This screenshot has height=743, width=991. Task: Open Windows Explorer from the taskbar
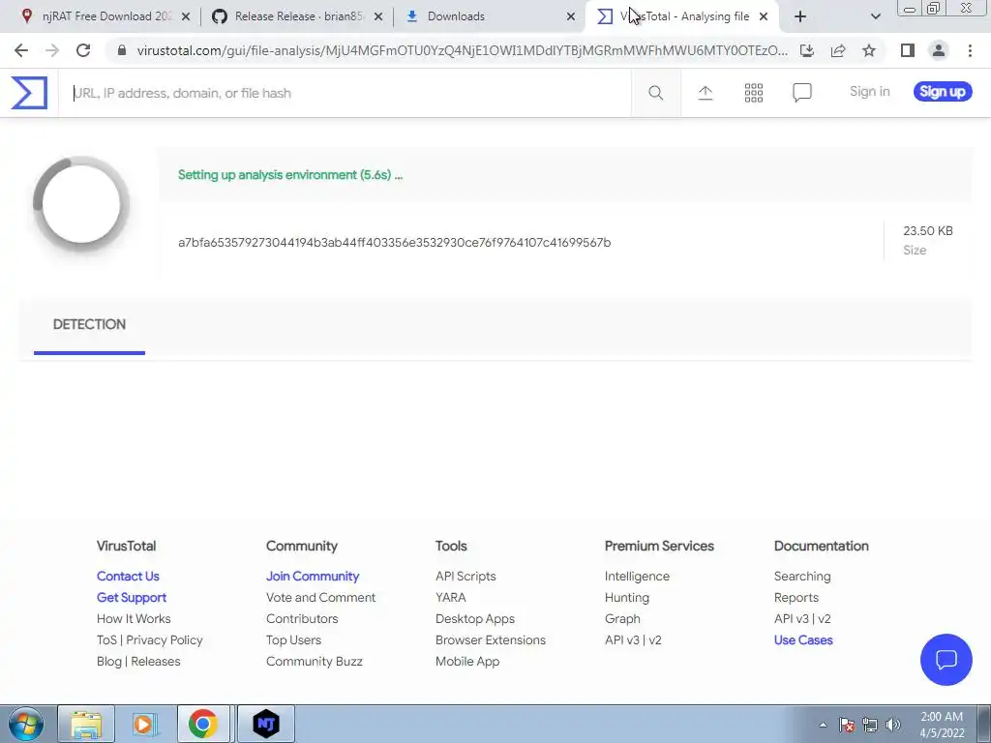click(x=86, y=724)
